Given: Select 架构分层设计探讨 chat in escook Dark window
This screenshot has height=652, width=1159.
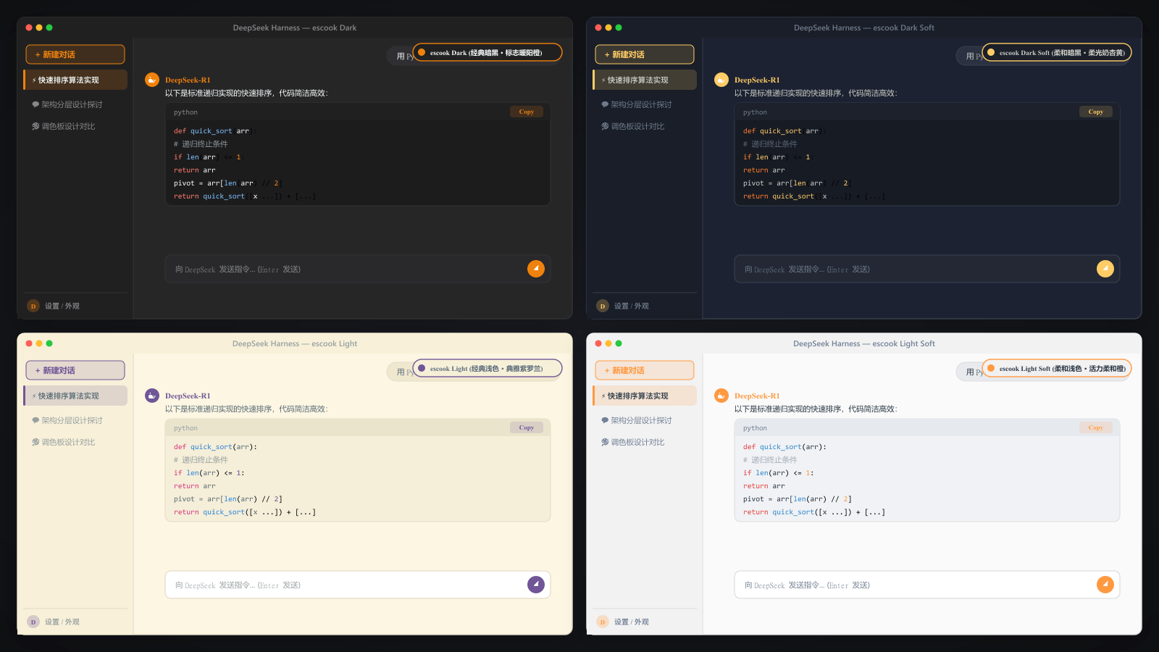Looking at the screenshot, I should (x=75, y=104).
